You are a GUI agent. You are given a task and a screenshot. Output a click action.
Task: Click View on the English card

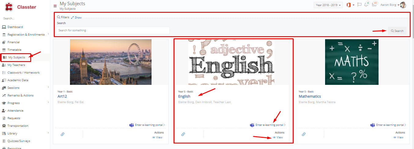click(278, 137)
